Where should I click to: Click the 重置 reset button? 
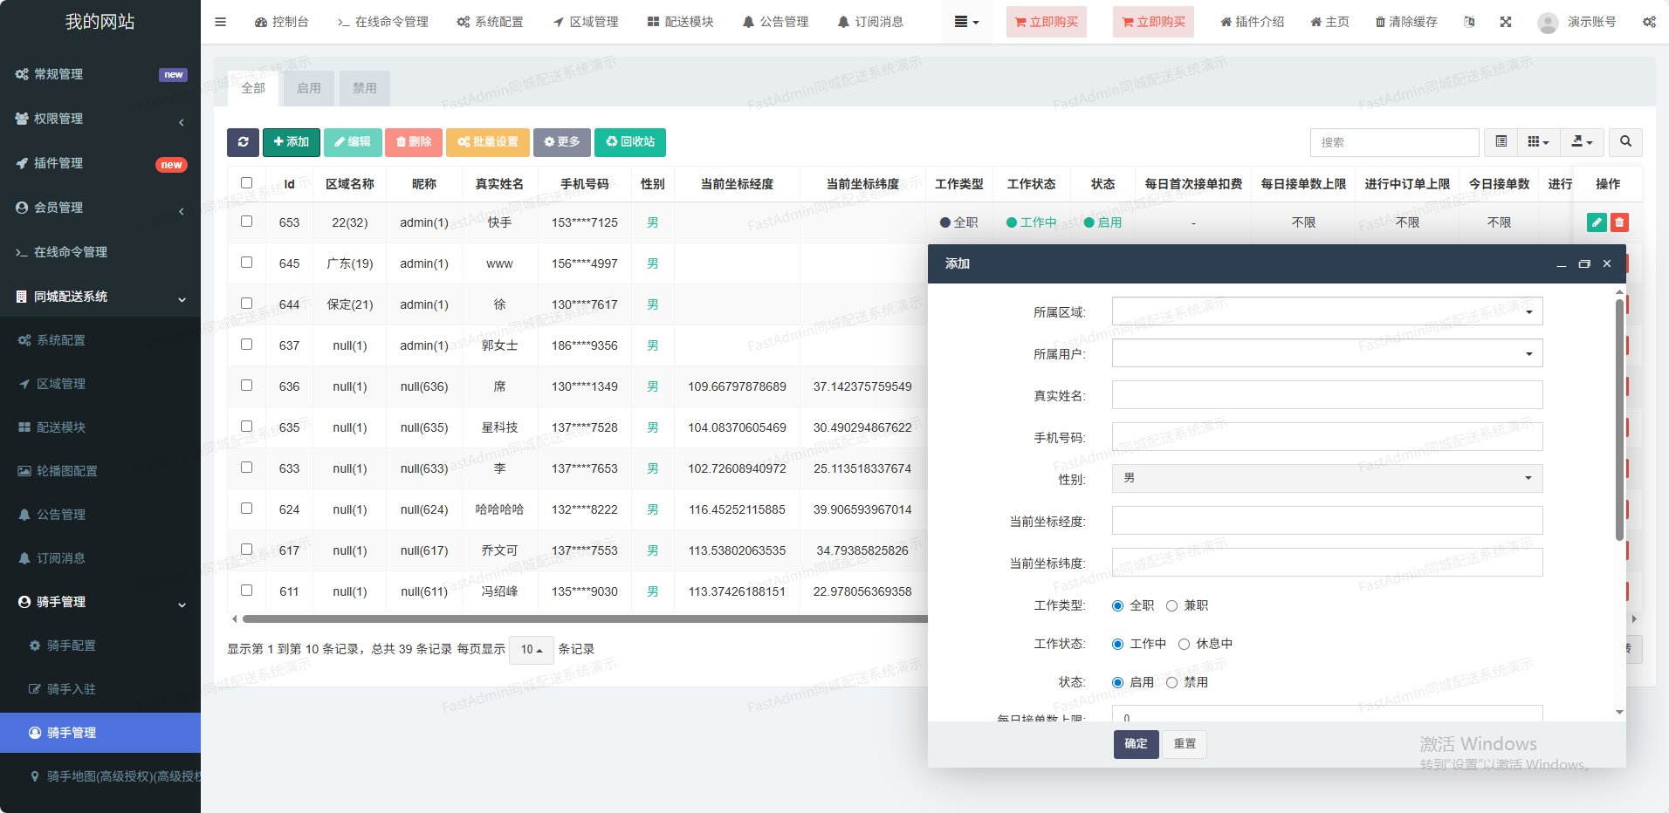coord(1185,744)
